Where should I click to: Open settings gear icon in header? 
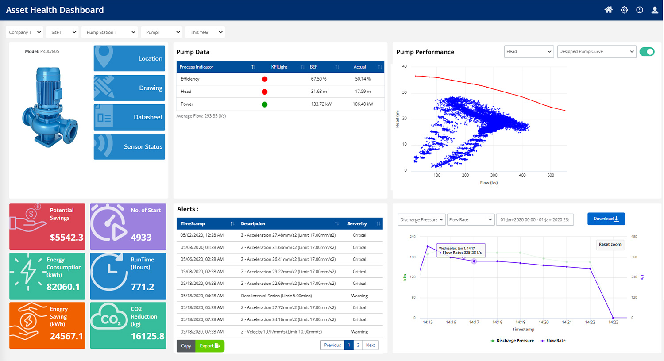[624, 10]
